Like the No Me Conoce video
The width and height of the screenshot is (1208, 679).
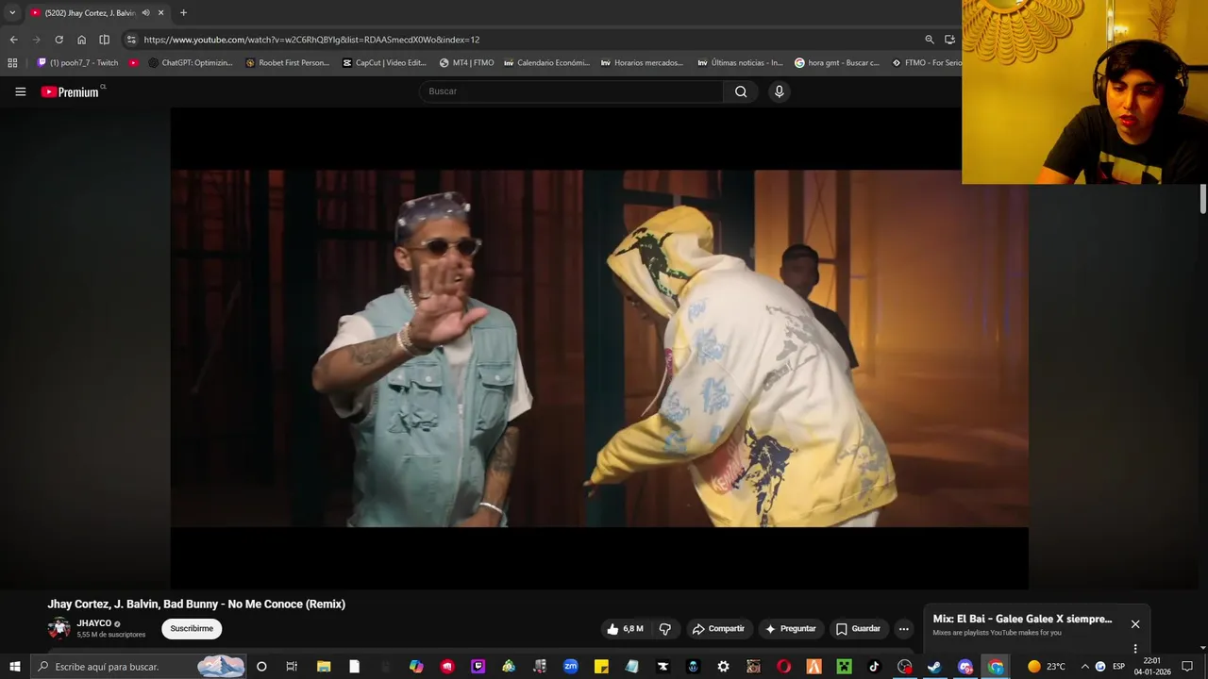point(626,629)
